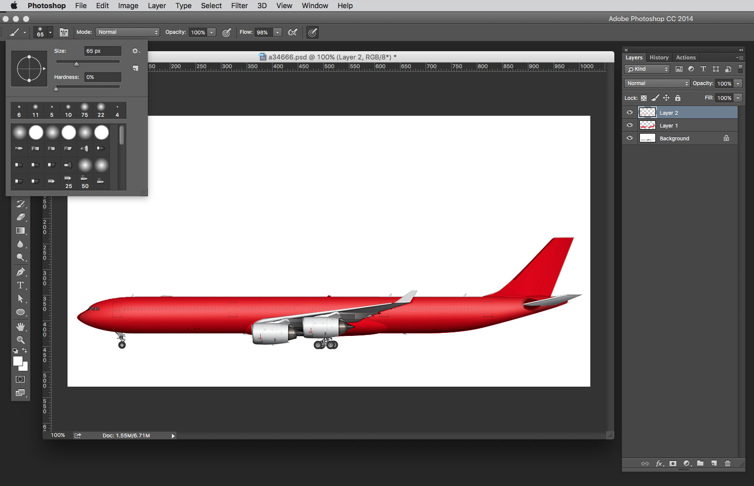Expand the layer blend mode Normal dropdown

657,83
